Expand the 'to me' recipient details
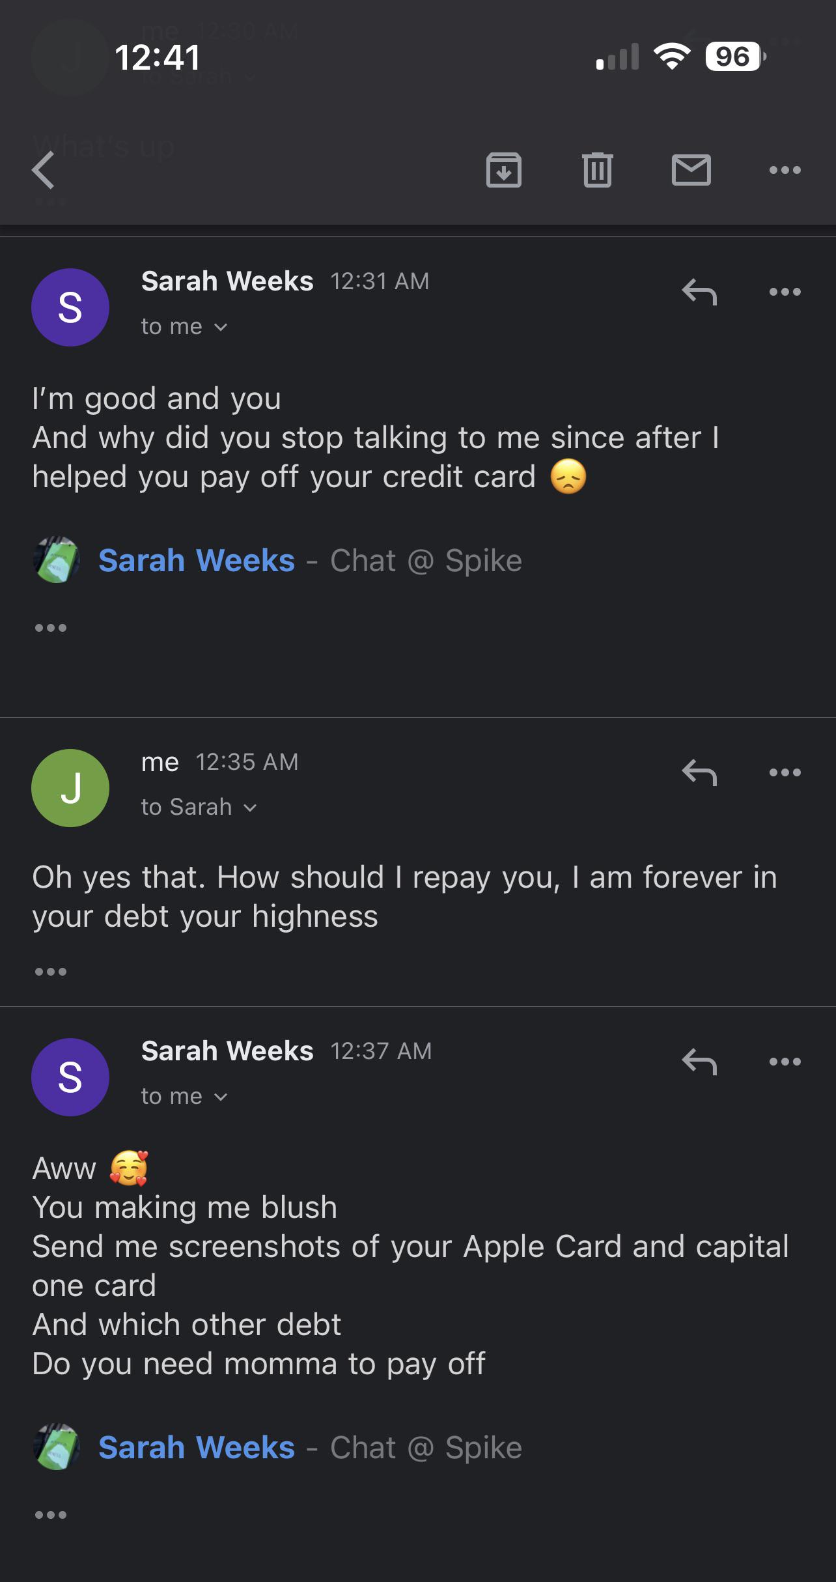Image resolution: width=836 pixels, height=1582 pixels. coord(184,326)
